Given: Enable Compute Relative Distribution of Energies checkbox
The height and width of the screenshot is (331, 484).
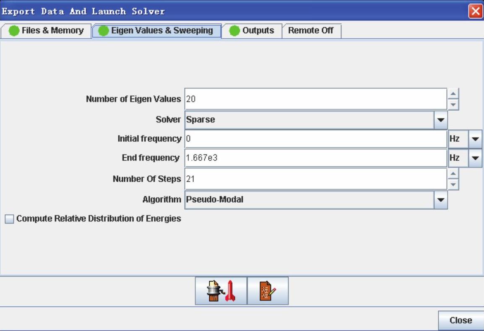Looking at the screenshot, I should 9,219.
